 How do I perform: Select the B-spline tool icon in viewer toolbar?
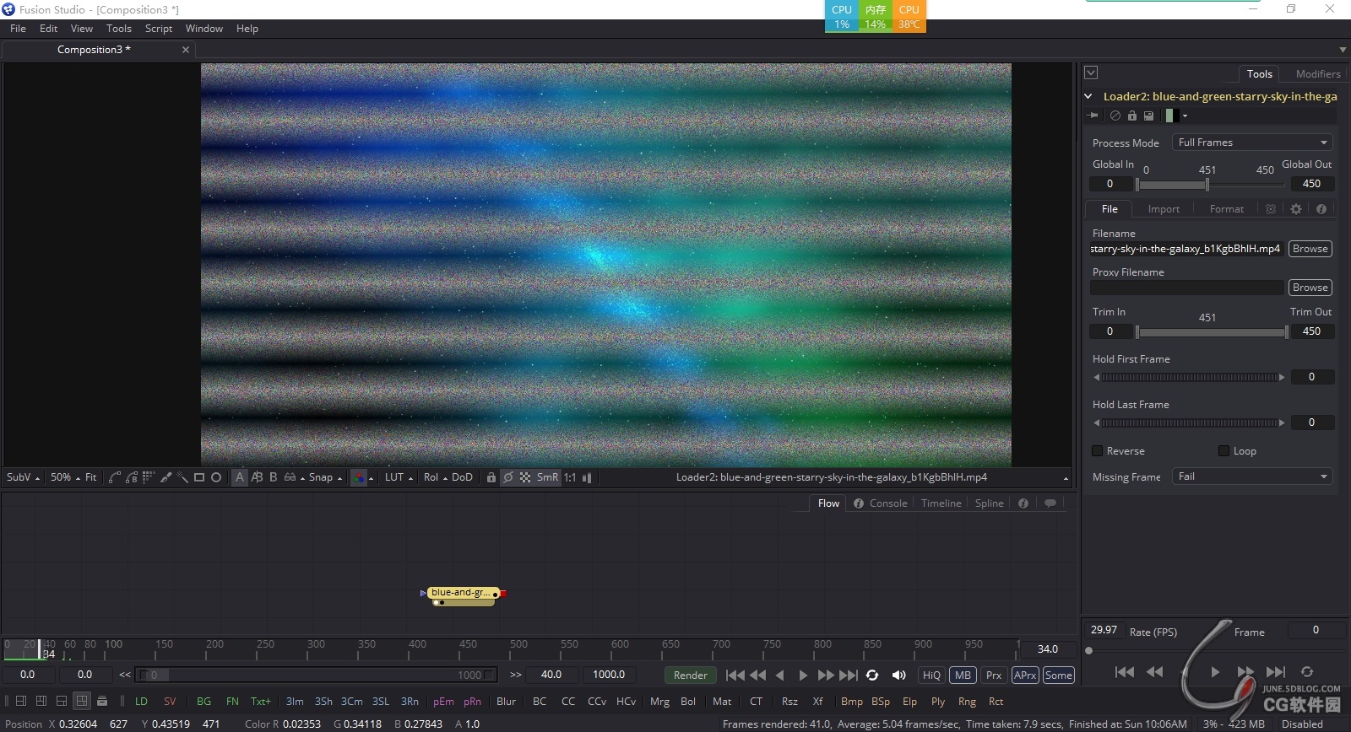132,477
